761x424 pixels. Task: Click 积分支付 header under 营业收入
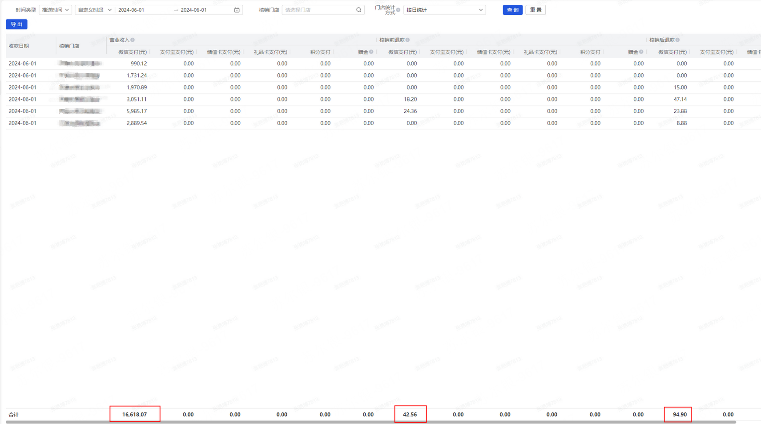[320, 52]
